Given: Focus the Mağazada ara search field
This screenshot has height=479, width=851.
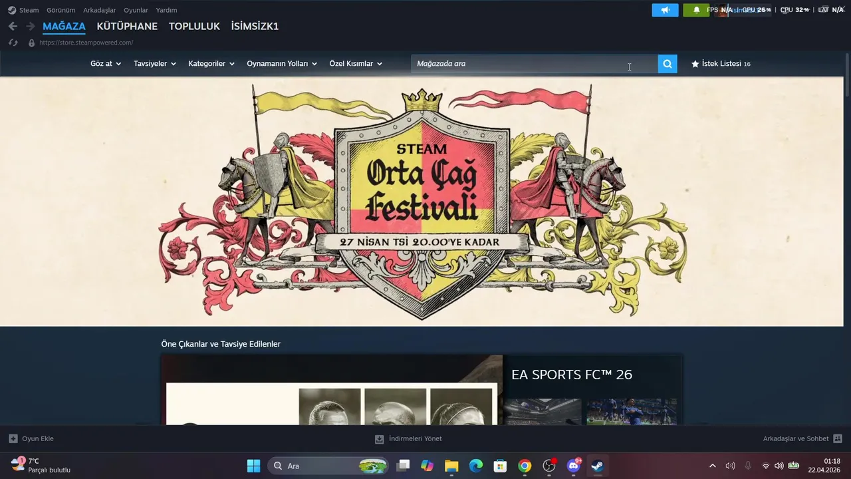Looking at the screenshot, I should [x=535, y=64].
